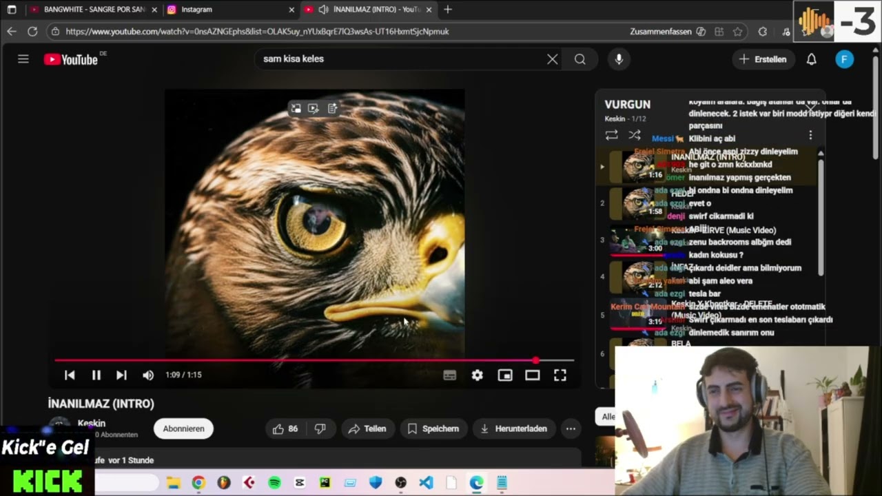The width and height of the screenshot is (882, 496).
Task: Enter fullscreen mode
Action: point(560,375)
